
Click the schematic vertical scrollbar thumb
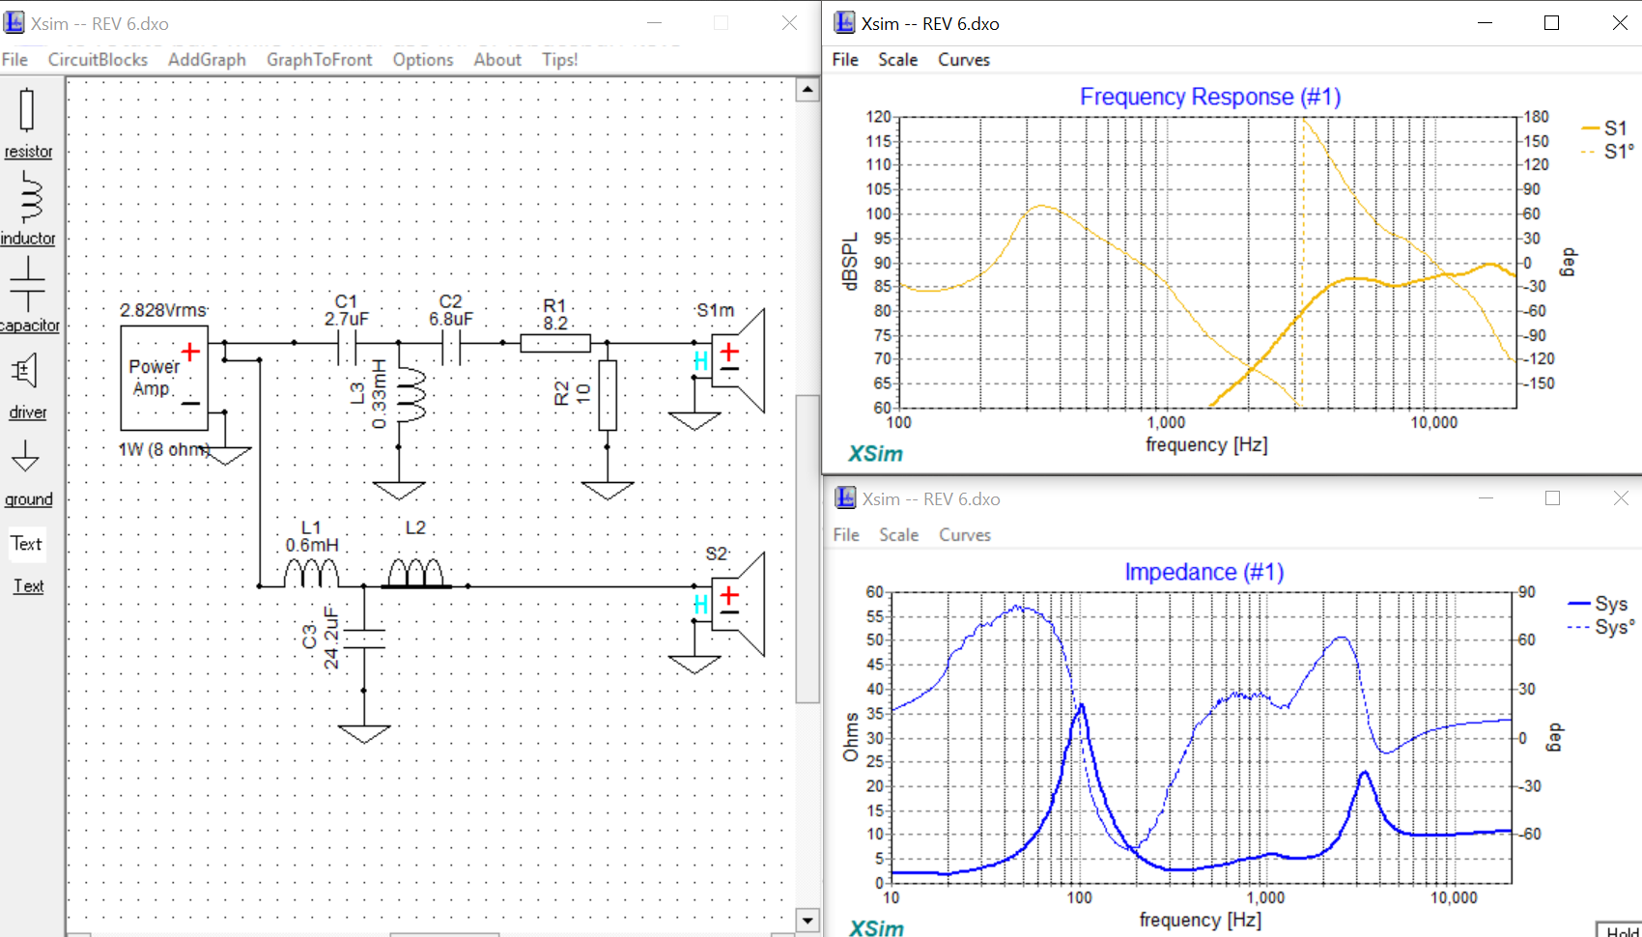(x=807, y=548)
